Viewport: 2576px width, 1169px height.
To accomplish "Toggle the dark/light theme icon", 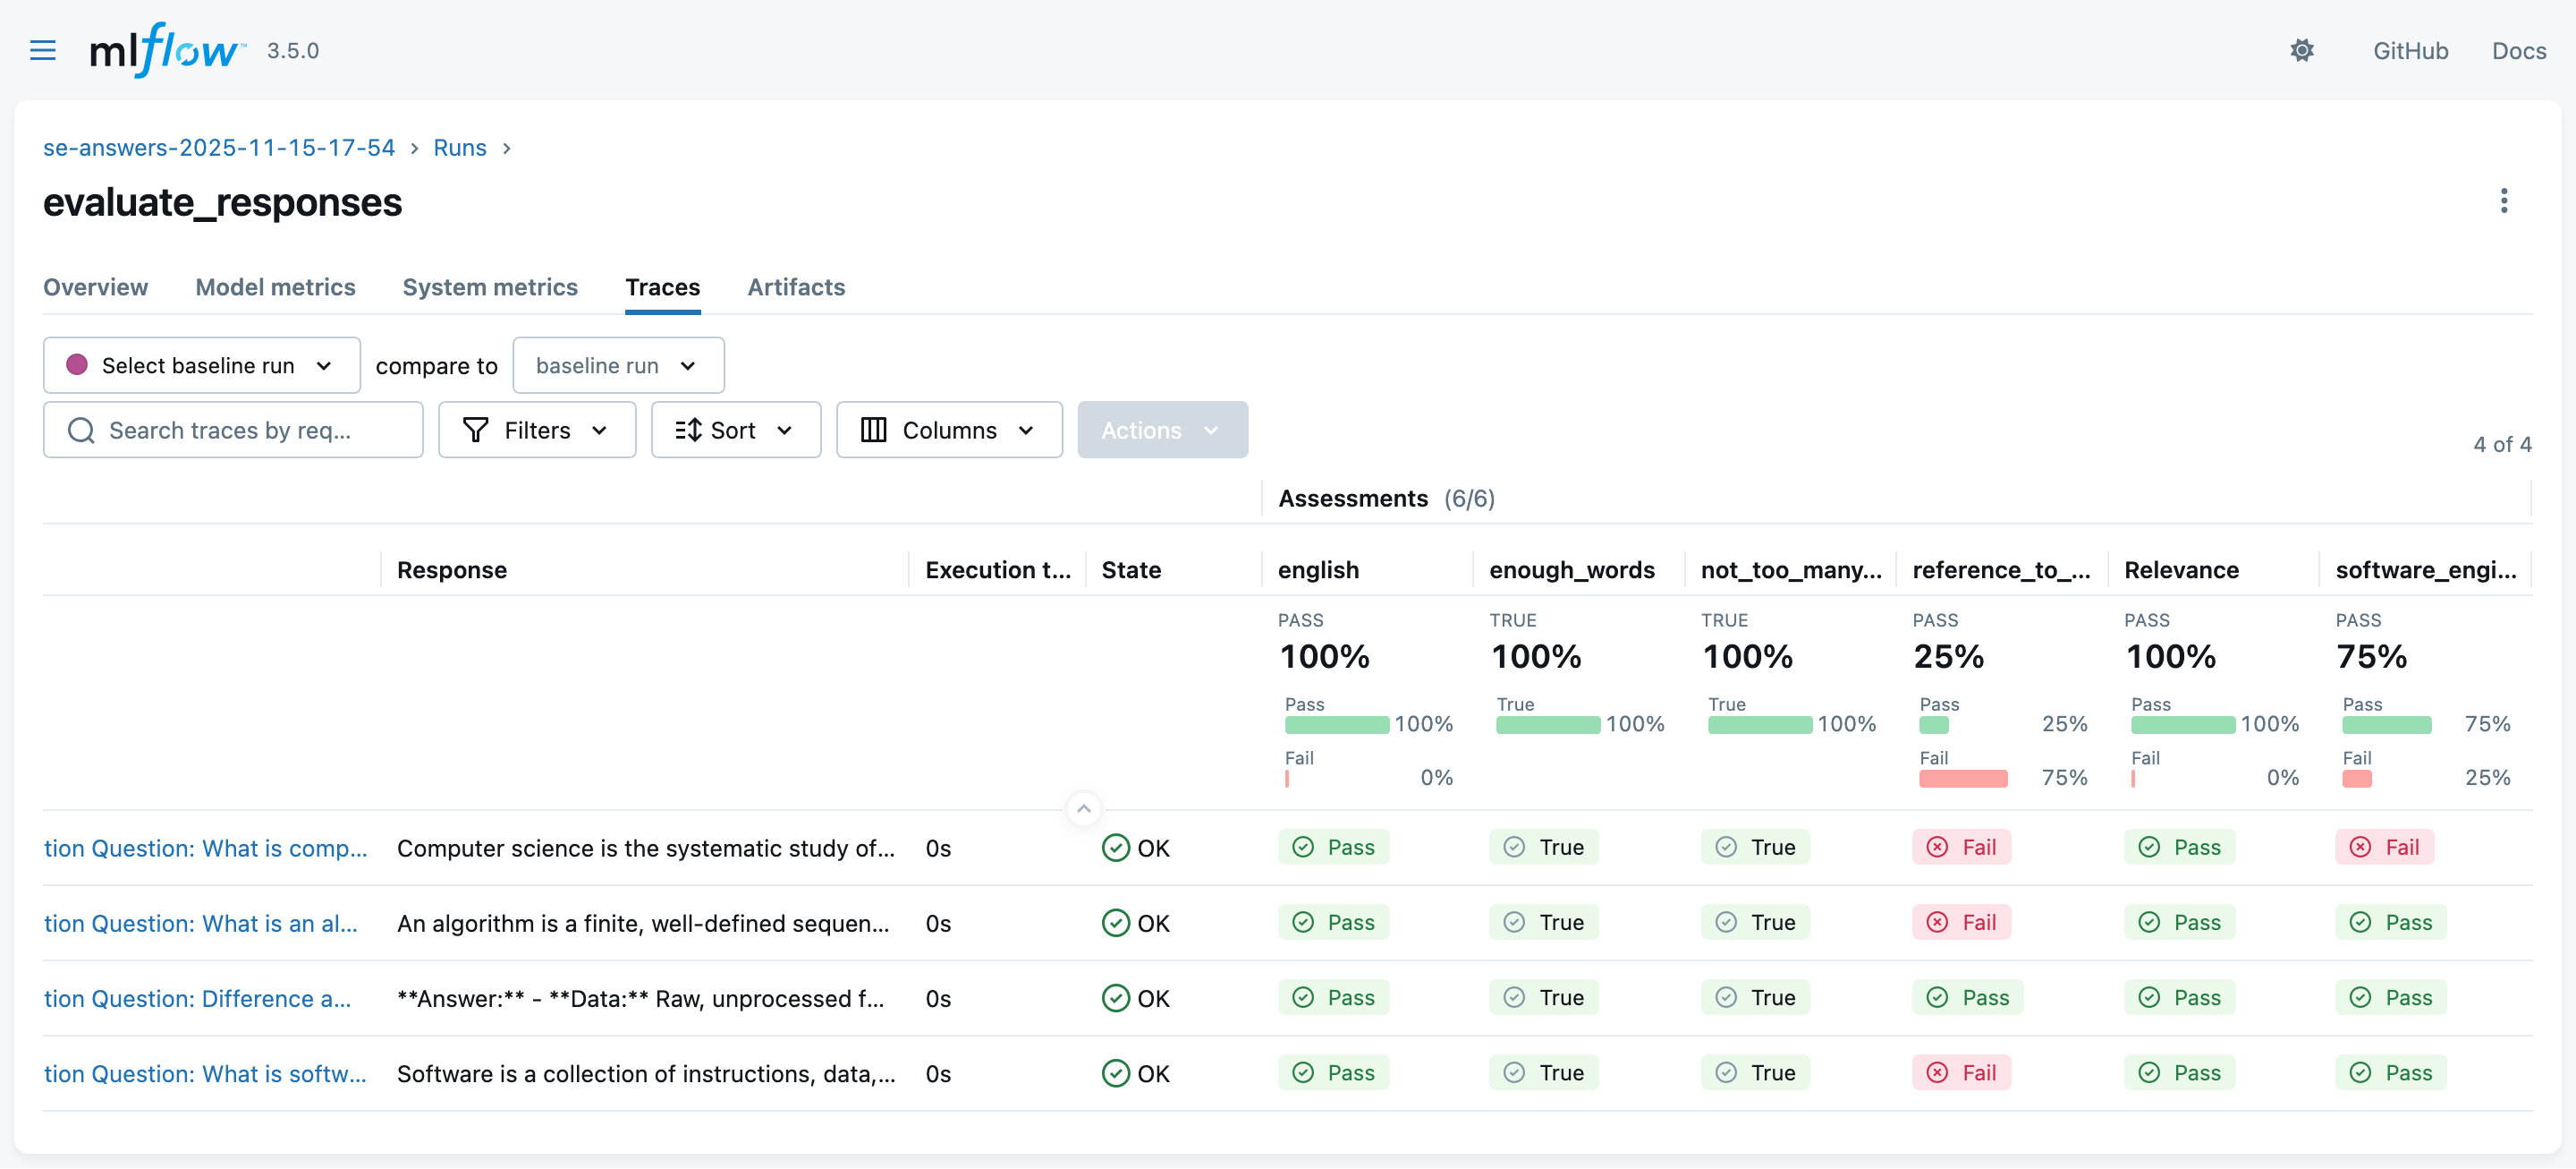I will click(2302, 50).
